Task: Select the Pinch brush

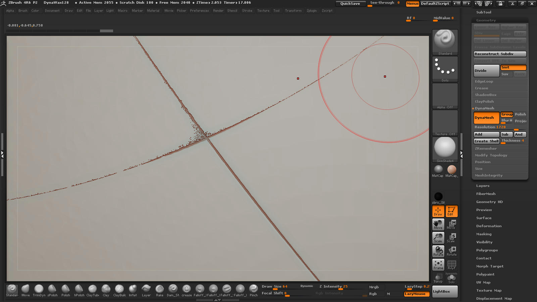Action: [x=254, y=291]
